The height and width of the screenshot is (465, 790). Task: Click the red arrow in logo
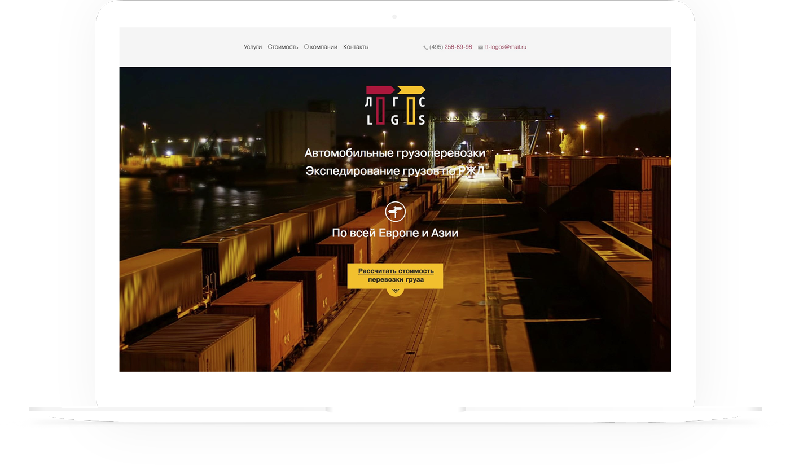[380, 90]
